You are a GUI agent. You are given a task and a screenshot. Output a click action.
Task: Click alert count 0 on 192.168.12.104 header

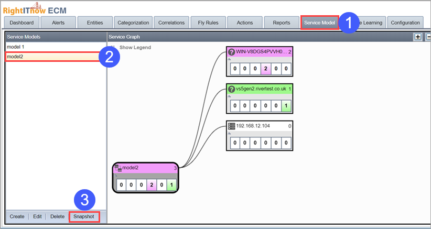pyautogui.click(x=290, y=126)
